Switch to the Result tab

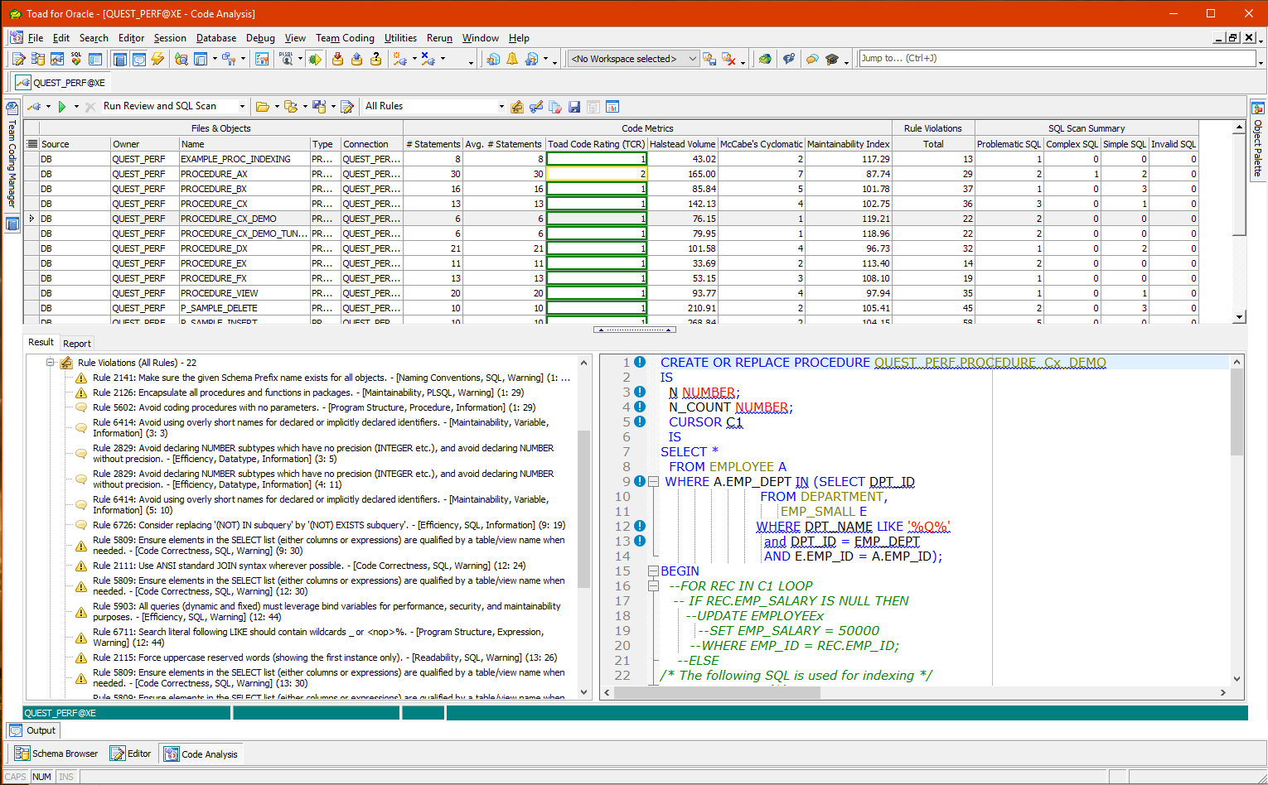[41, 343]
